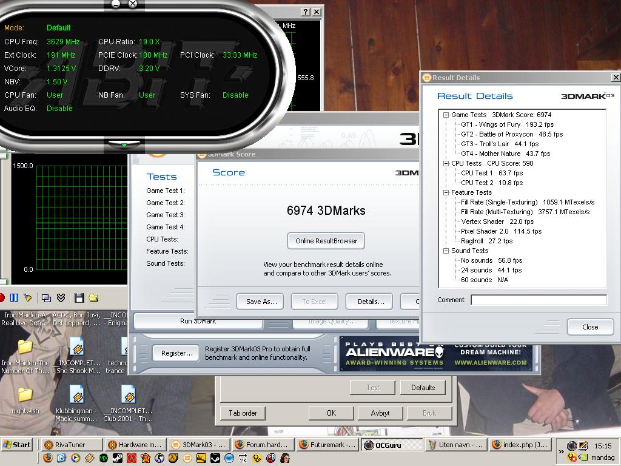Click the yellow open-folder toolbar icon
Image resolution: width=621 pixels, height=466 pixels.
tap(93, 298)
